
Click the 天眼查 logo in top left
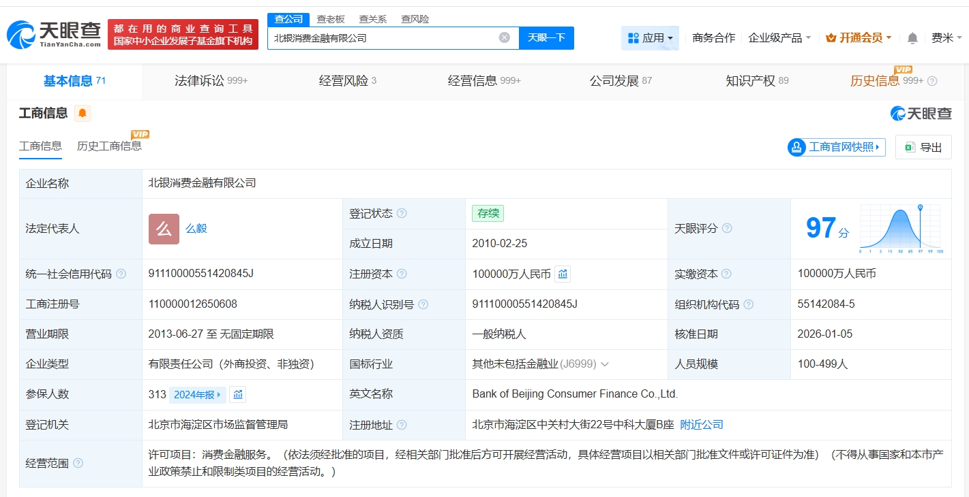pyautogui.click(x=55, y=34)
